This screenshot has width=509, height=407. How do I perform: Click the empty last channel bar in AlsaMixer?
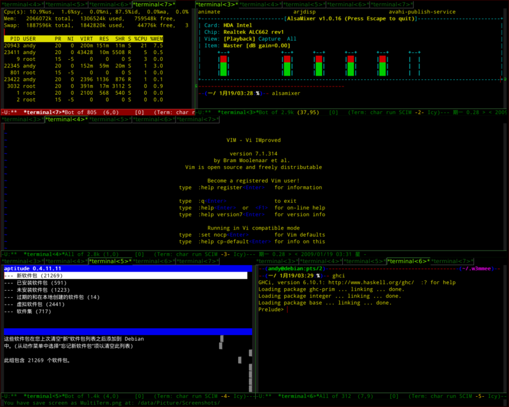point(414,66)
